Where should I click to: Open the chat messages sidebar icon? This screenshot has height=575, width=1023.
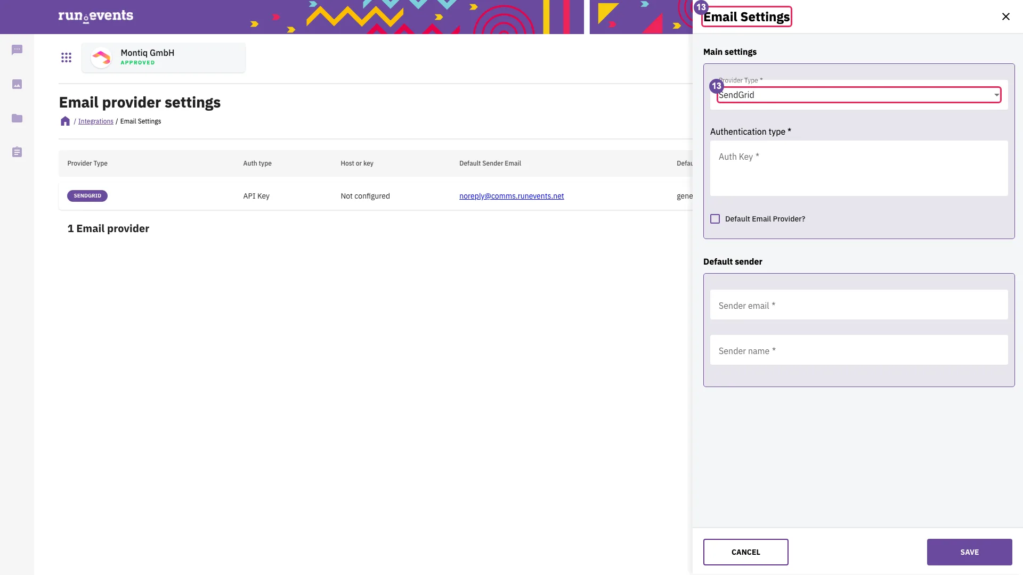pos(17,50)
